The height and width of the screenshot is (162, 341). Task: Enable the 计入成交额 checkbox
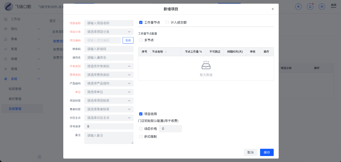(x=167, y=22)
